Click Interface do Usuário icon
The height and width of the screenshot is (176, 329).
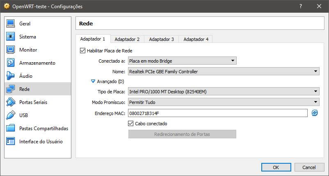pos(11,141)
